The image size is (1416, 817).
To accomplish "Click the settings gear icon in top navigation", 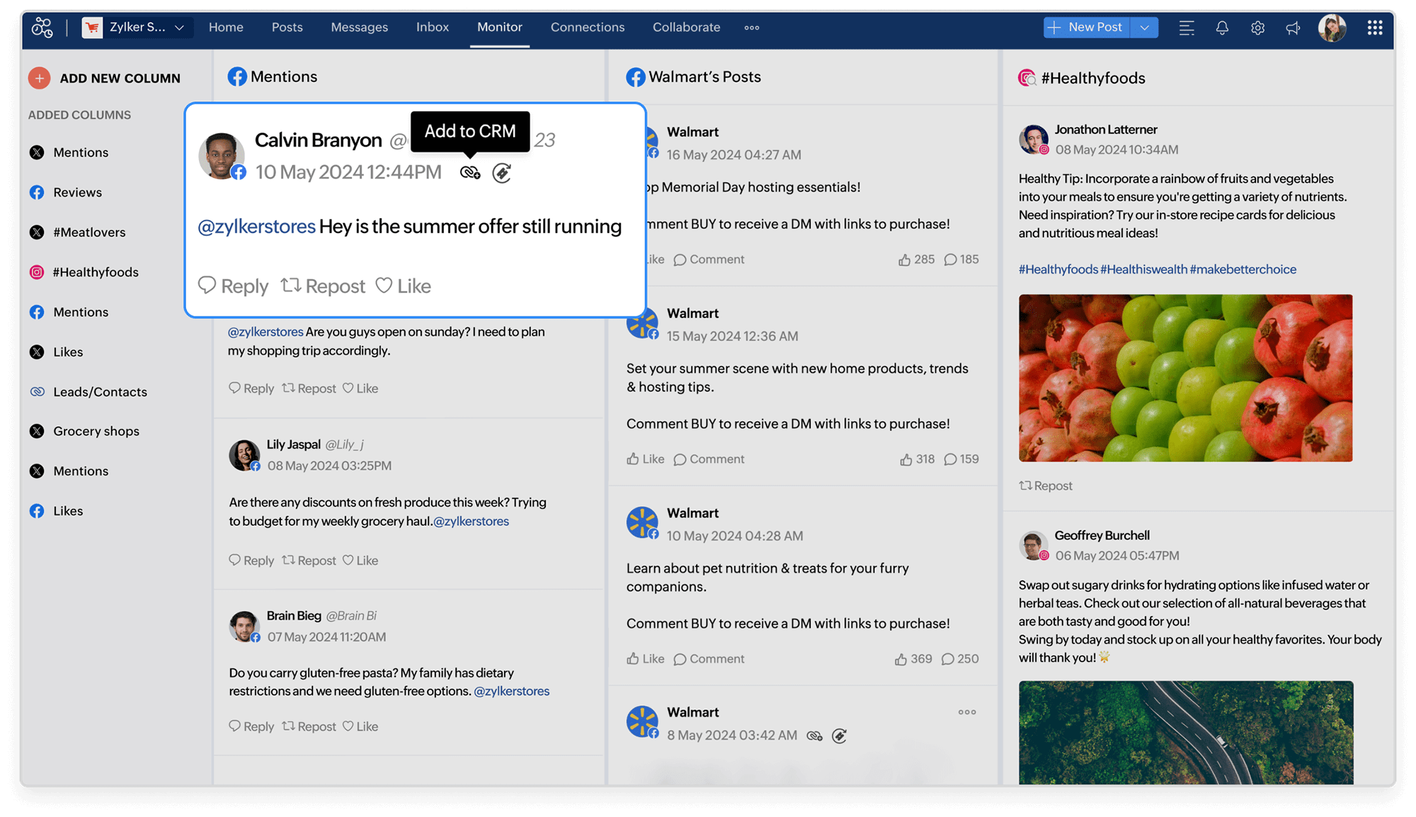I will point(1257,27).
